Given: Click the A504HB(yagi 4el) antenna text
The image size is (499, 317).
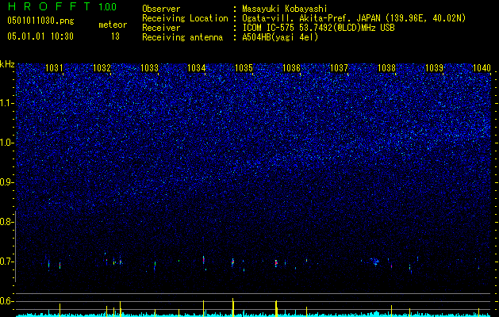Looking at the screenshot, I should point(280,37).
